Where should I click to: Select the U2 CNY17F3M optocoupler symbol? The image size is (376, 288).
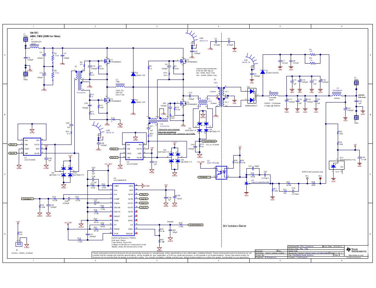coord(222,173)
